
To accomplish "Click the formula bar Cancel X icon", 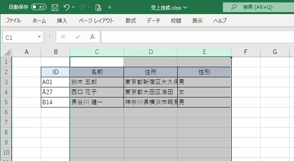I will point(63,37).
